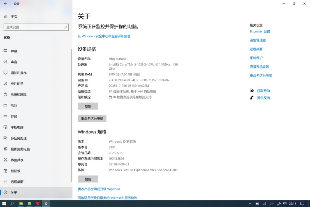Click the 查找设置 search field
Viewport: 310px width, 207px height.
36,27
